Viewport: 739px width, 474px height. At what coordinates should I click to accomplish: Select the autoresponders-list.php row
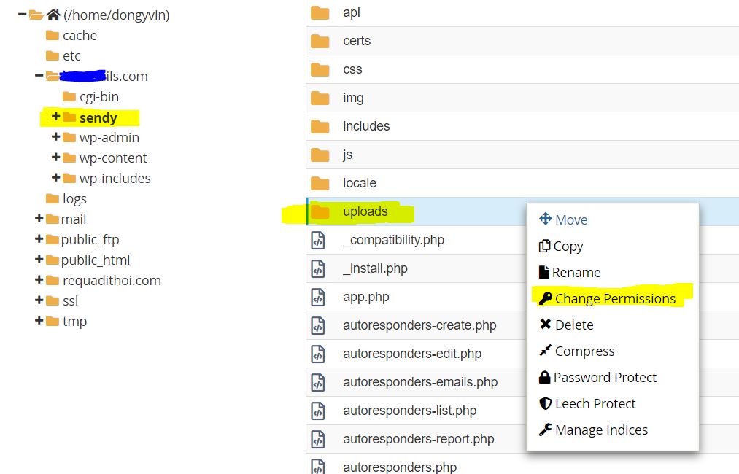(409, 411)
